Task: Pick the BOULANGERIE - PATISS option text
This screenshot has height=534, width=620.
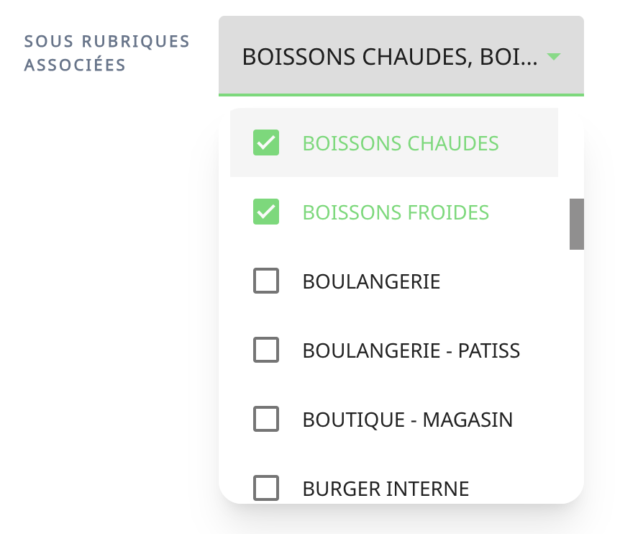Action: pos(411,350)
